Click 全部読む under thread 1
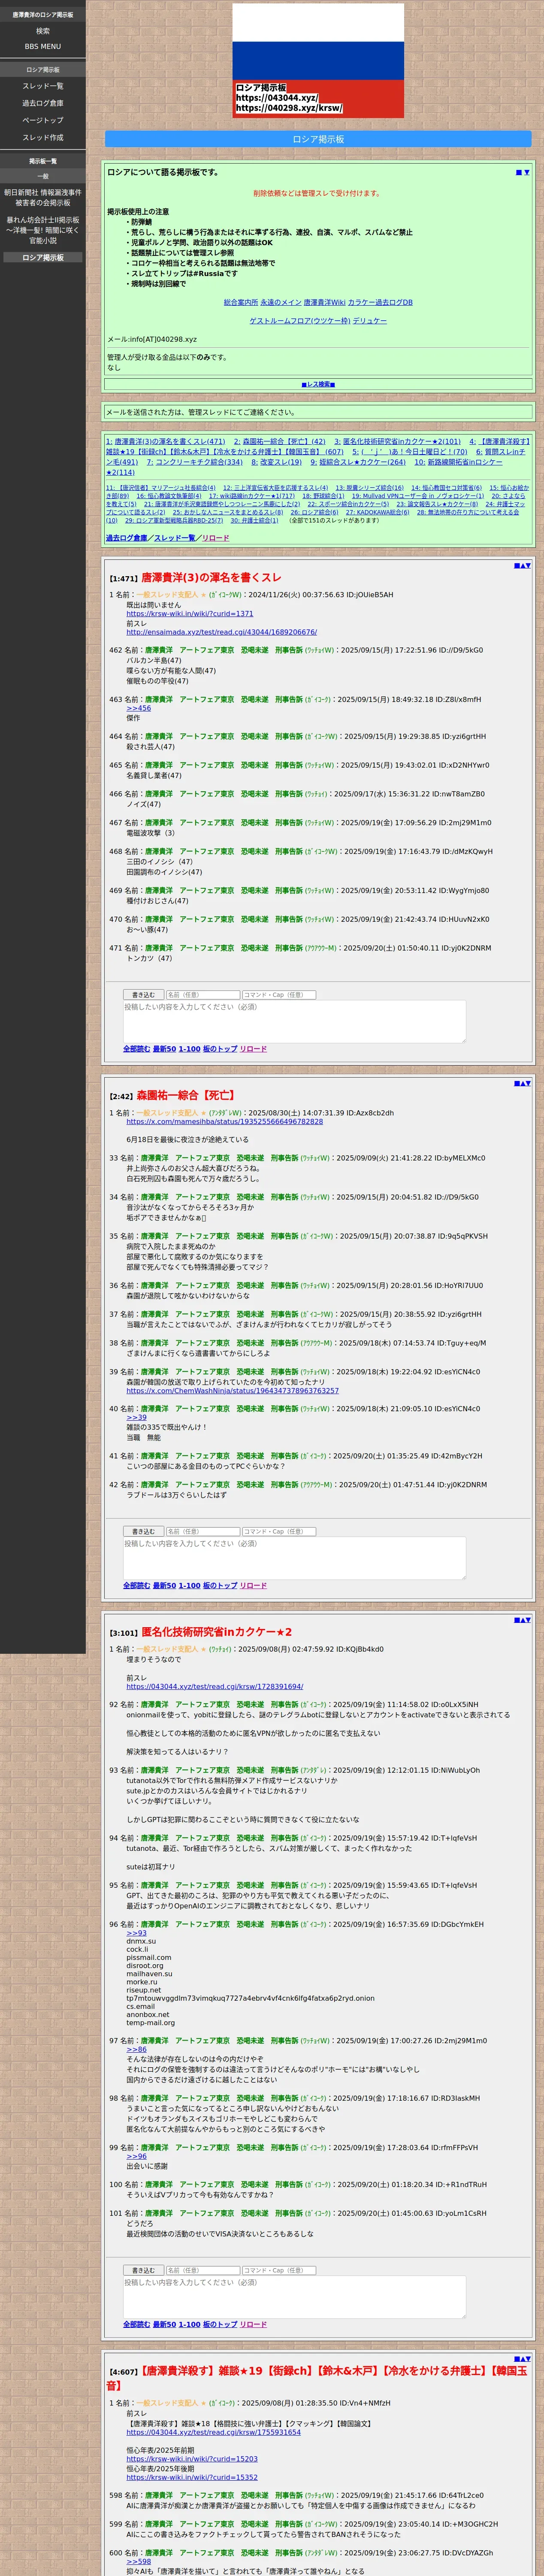This screenshot has height=2576, width=544. pos(136,1049)
